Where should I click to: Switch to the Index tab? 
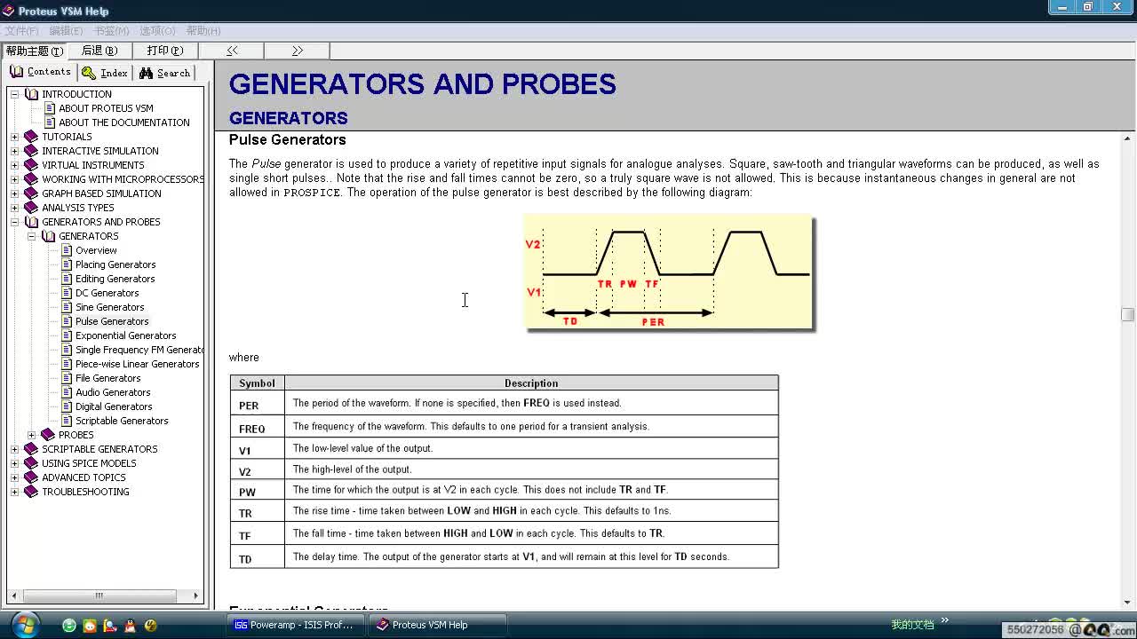105,73
